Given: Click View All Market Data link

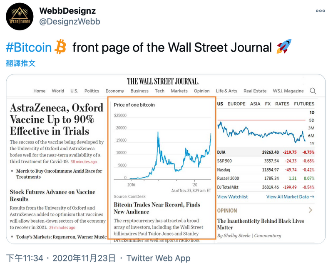Looking at the screenshot, I should coord(290,197).
